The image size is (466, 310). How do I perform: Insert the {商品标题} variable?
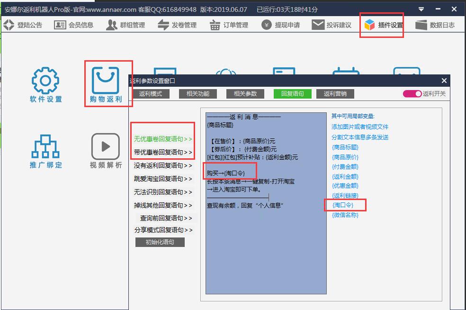tap(345, 147)
